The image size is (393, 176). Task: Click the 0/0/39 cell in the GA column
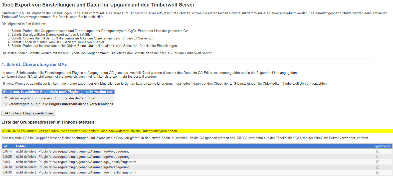(x=7, y=173)
